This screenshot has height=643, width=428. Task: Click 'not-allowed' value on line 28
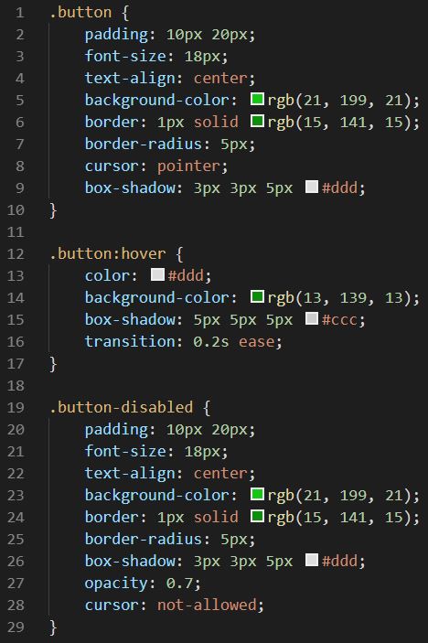207,605
